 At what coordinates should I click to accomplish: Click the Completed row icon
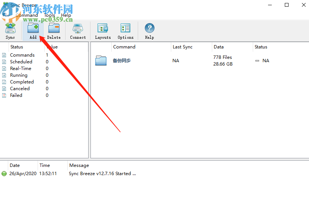point(4,82)
